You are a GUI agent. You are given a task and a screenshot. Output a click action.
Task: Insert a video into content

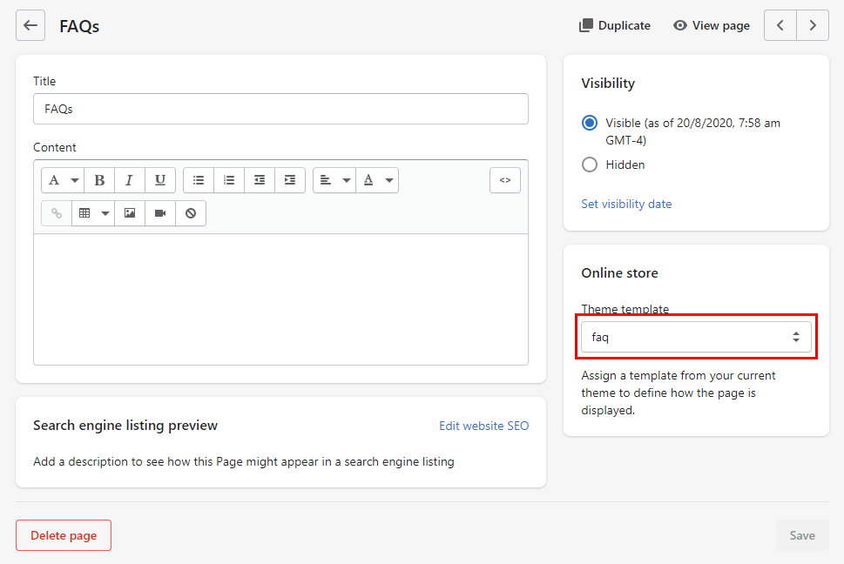[160, 213]
